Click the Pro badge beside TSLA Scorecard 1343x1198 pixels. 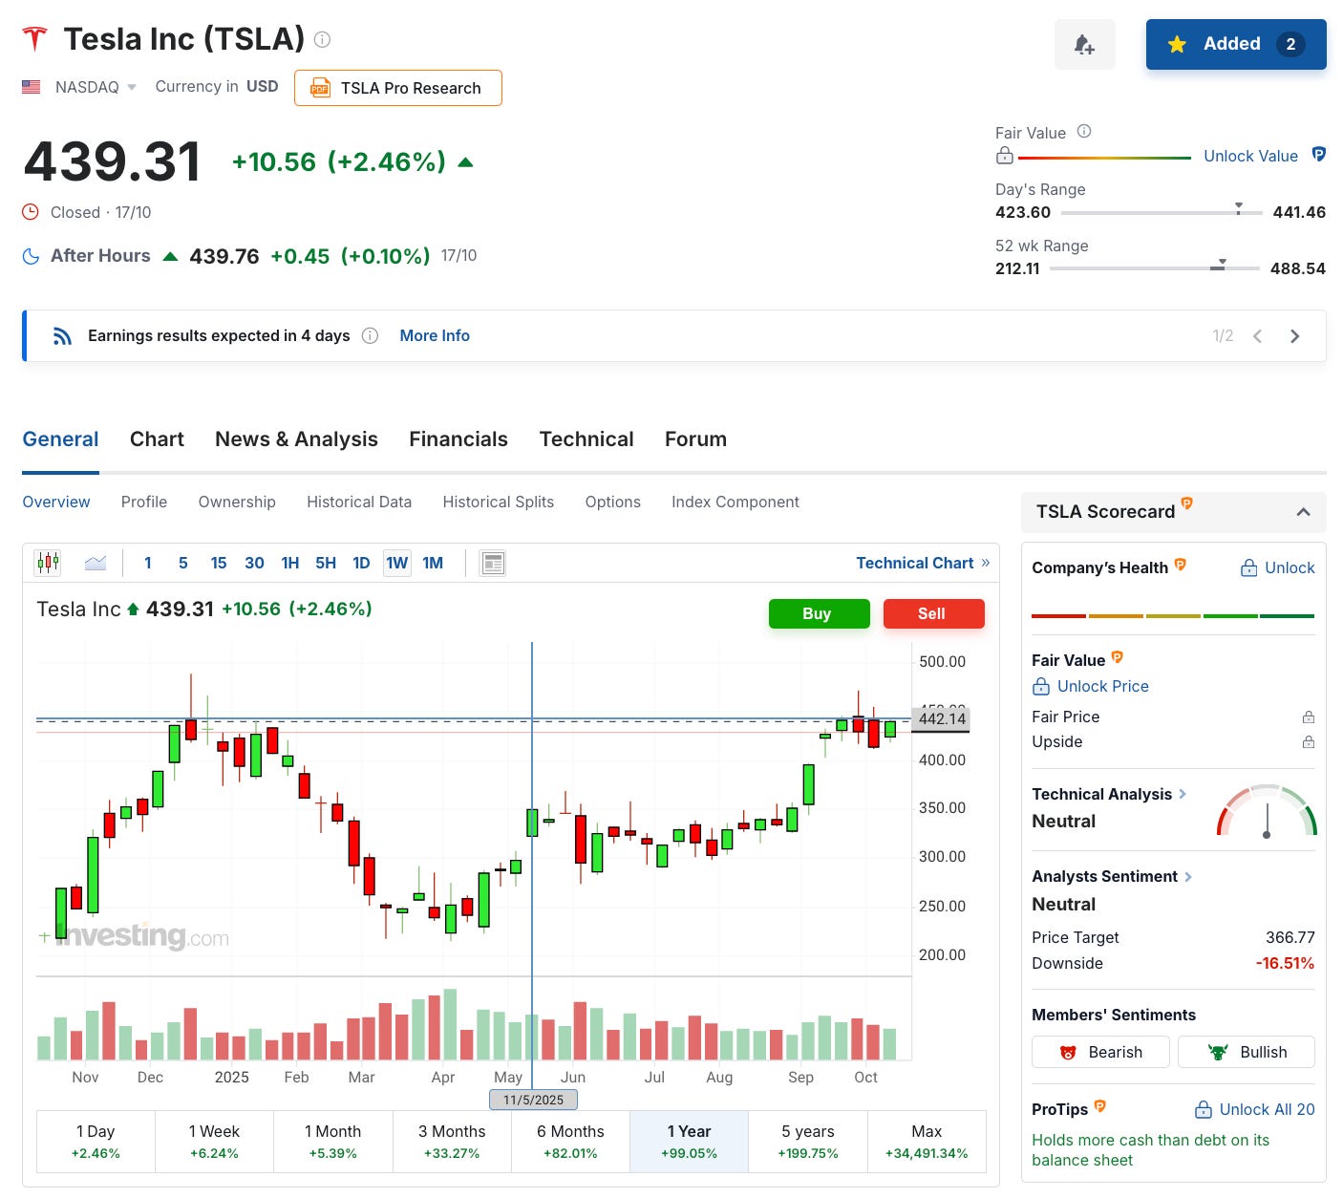click(1187, 503)
